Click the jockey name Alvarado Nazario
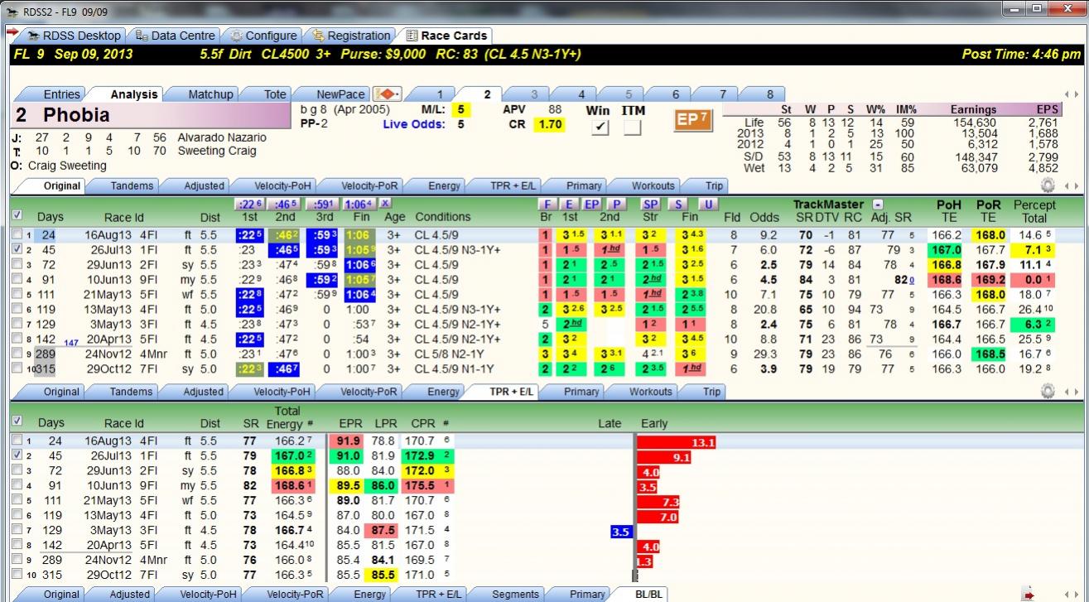 click(x=222, y=137)
